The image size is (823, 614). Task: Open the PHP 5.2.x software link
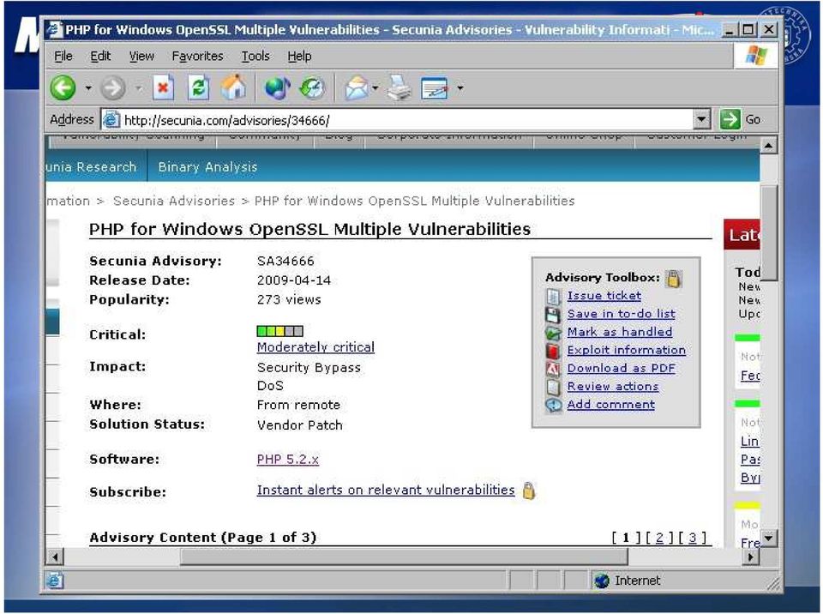[288, 459]
